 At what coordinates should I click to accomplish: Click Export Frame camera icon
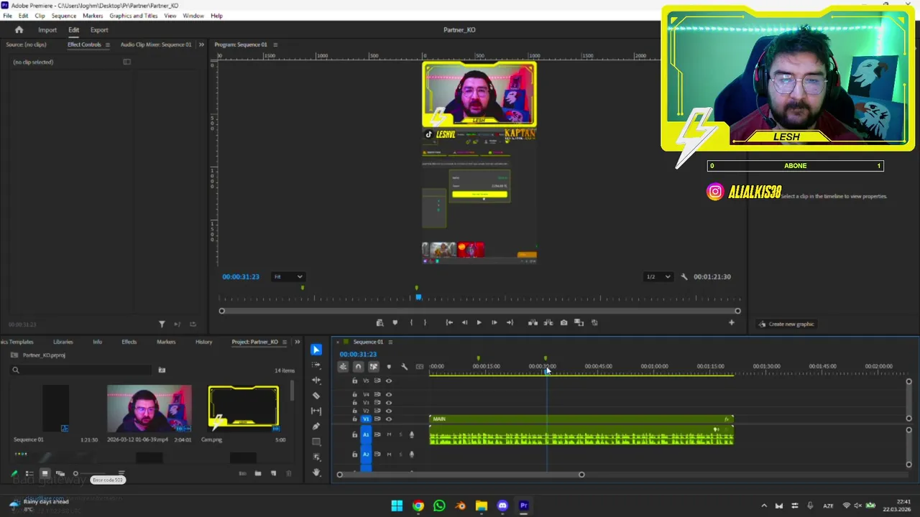click(563, 322)
